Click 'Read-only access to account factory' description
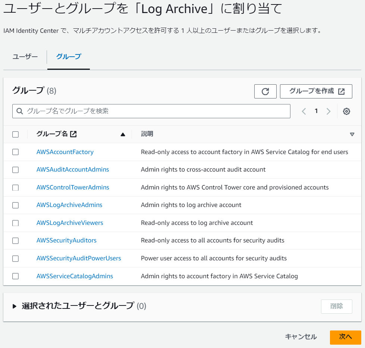Image resolution: width=365 pixels, height=348 pixels. (245, 152)
